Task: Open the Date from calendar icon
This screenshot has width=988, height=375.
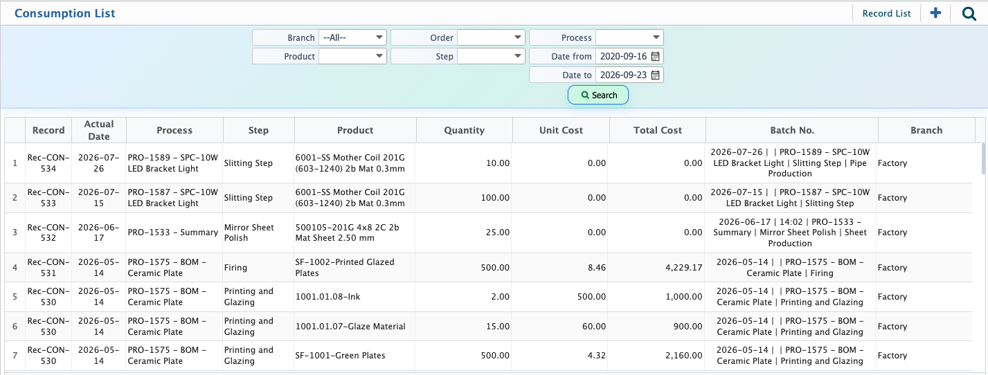Action: pyautogui.click(x=655, y=56)
